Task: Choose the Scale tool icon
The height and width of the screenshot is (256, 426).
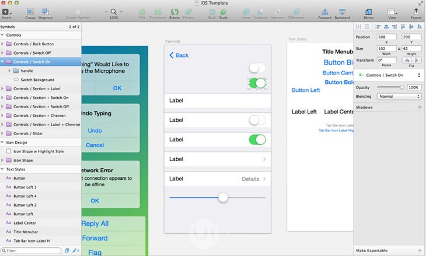Action: [x=224, y=12]
